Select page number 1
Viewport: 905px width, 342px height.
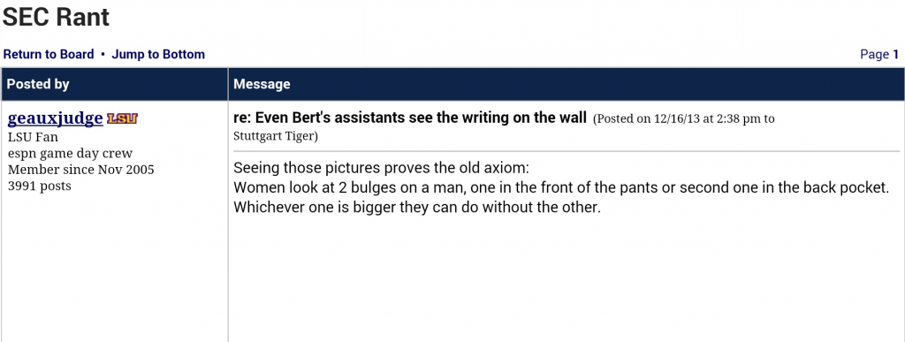click(x=896, y=55)
